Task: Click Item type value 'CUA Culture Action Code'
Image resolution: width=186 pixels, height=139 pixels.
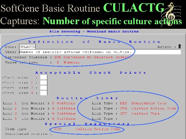Action: tap(87, 129)
